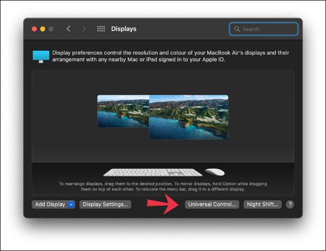This screenshot has height=251, width=326.
Task: Focus the Search field
Action: [264, 29]
